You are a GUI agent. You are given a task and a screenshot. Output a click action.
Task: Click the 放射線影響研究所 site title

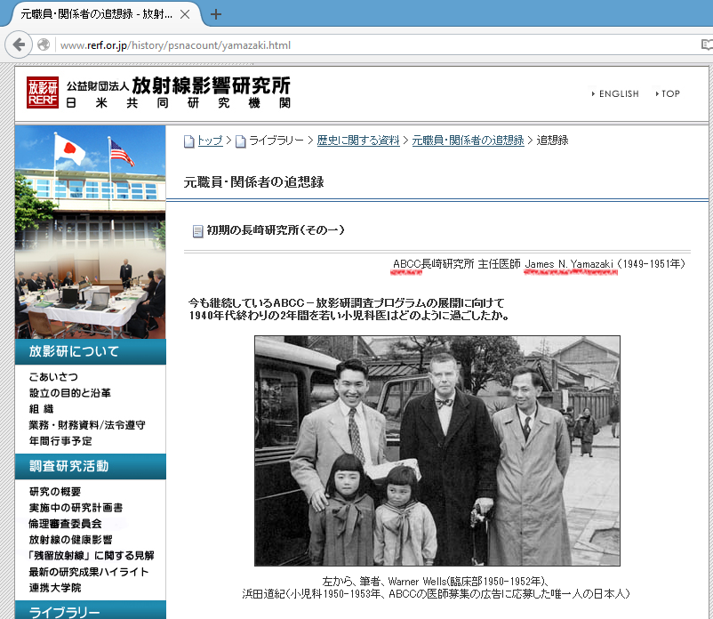tap(212, 85)
